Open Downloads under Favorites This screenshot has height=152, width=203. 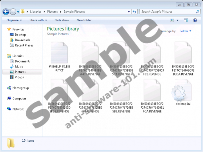(x=22, y=40)
